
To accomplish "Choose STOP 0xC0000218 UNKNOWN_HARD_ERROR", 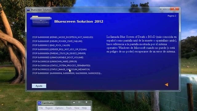I will [54, 61].
